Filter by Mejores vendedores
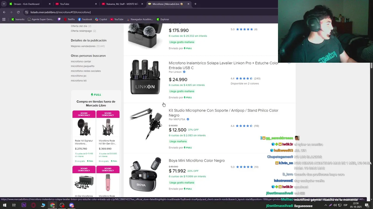The image size is (373, 209). (x=87, y=46)
